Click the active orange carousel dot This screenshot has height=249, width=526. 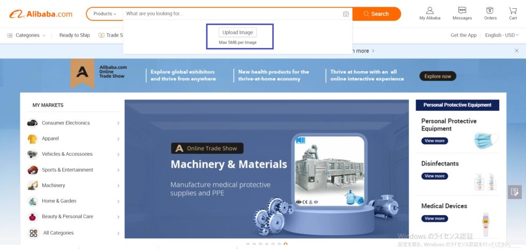286,245
